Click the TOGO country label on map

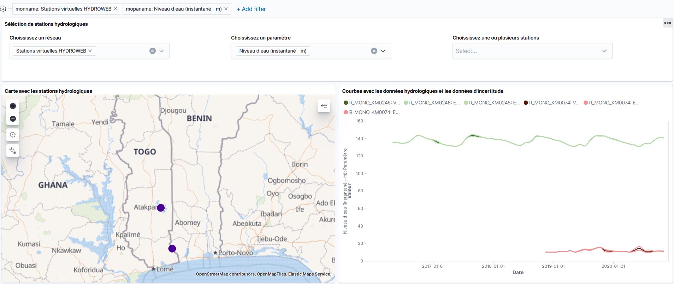click(145, 152)
